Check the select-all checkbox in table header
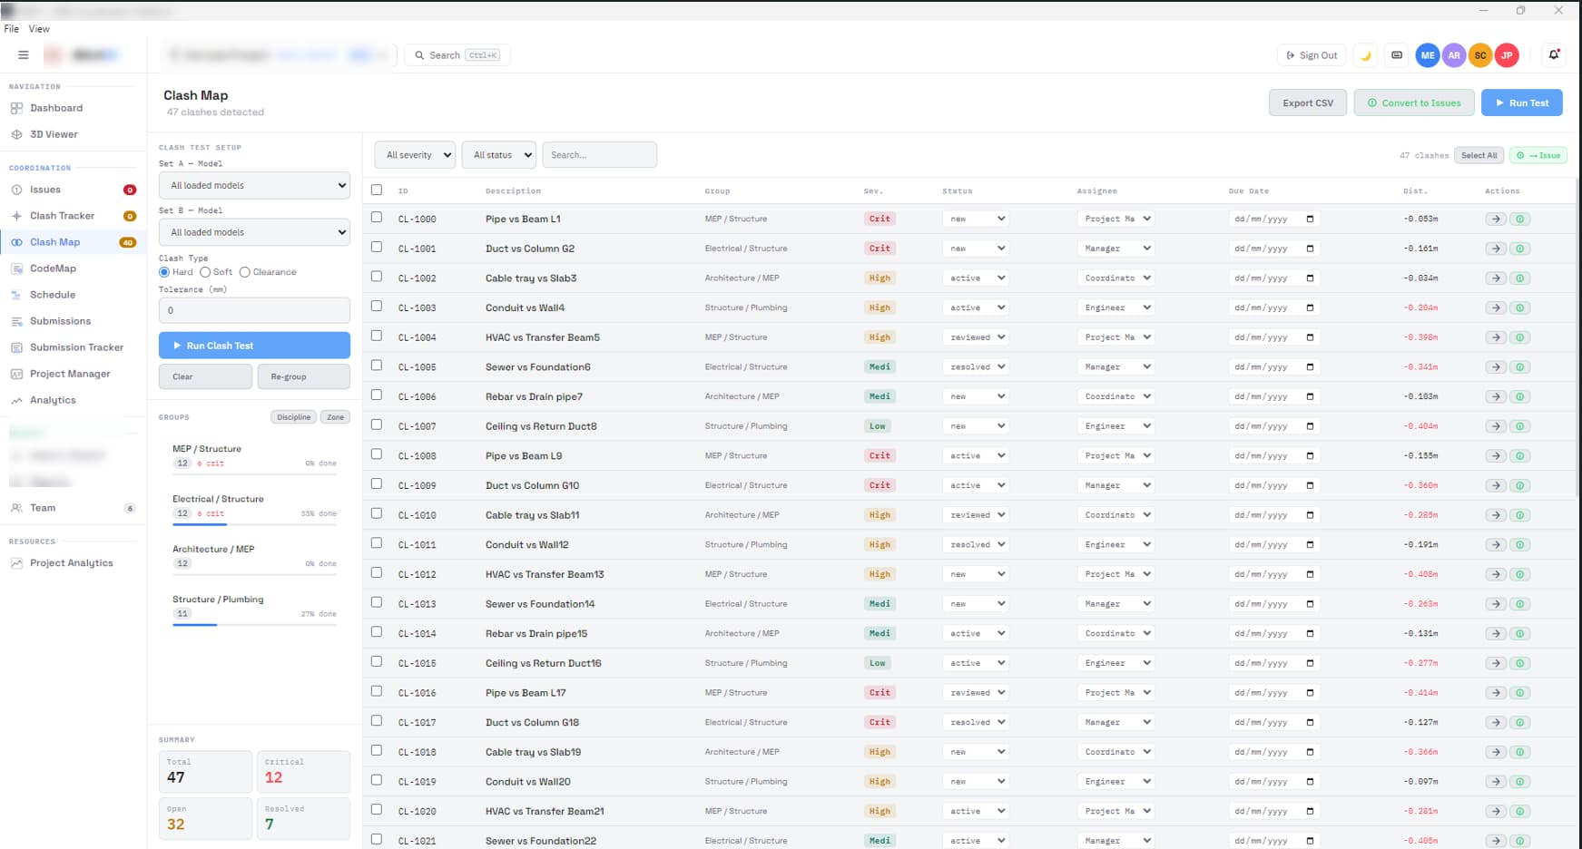 (x=377, y=190)
